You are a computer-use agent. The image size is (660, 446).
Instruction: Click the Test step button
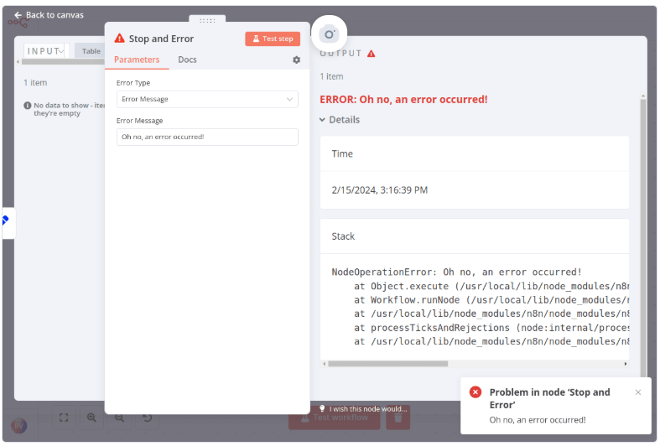tap(273, 39)
